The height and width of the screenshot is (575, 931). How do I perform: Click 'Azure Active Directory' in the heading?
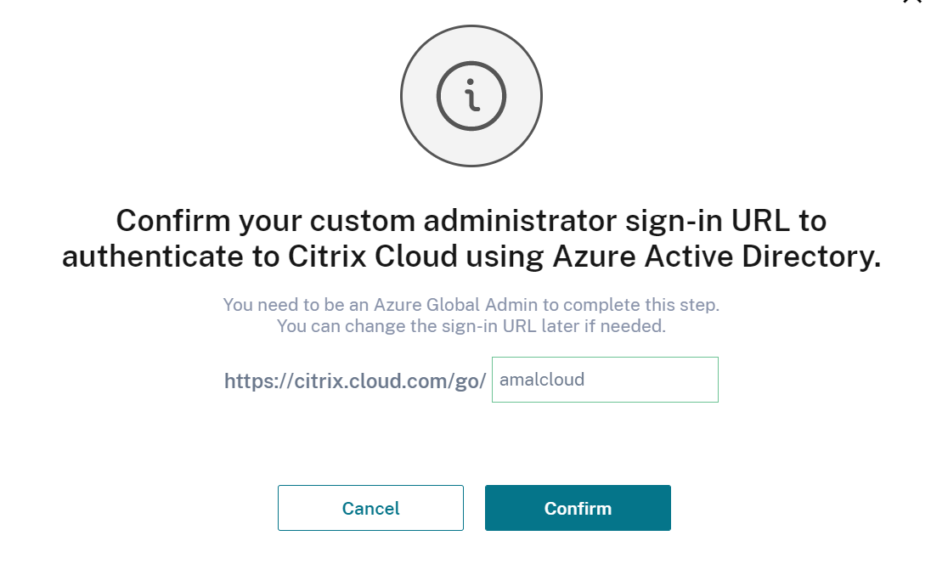(717, 257)
